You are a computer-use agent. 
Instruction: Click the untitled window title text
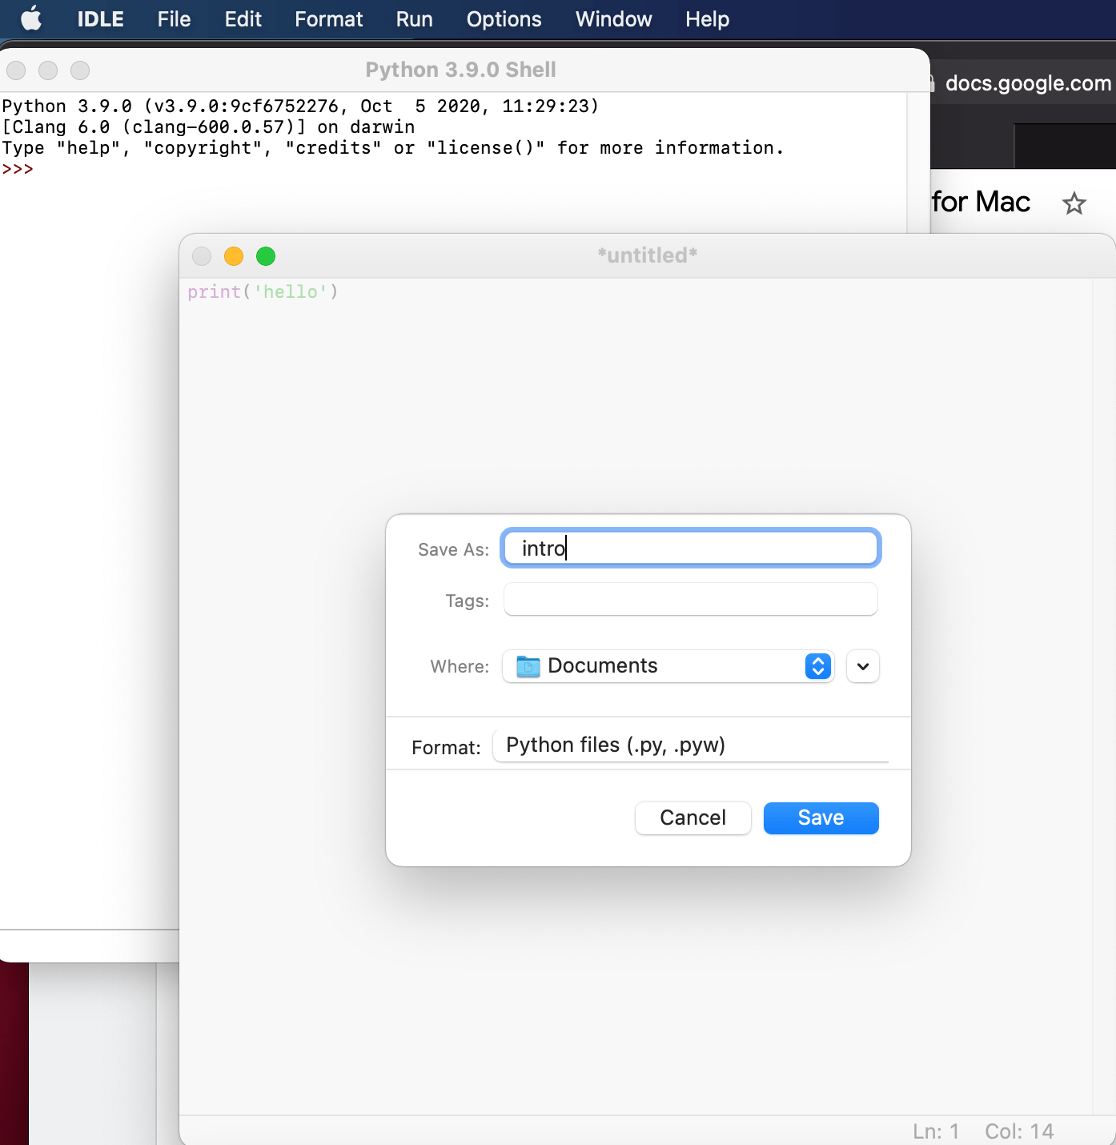pos(648,255)
